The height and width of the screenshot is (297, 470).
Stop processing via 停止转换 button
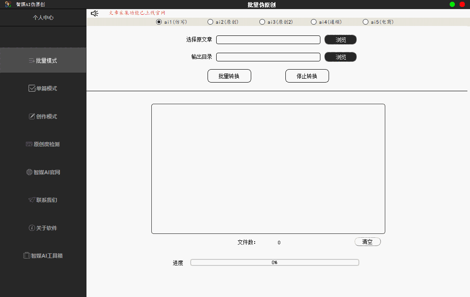tap(307, 76)
